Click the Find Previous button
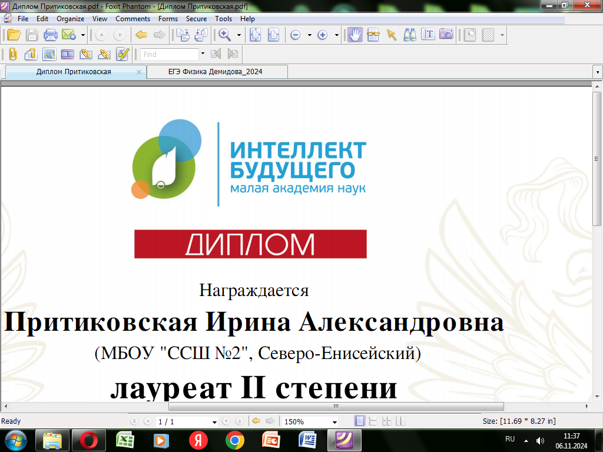Image resolution: width=603 pixels, height=452 pixels. point(216,54)
